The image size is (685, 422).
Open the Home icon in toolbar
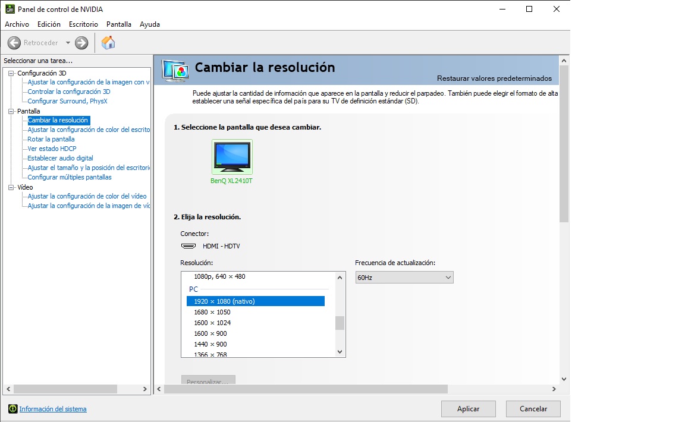click(108, 43)
